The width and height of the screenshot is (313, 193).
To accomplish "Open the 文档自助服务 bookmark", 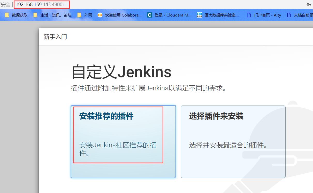I will (x=300, y=15).
